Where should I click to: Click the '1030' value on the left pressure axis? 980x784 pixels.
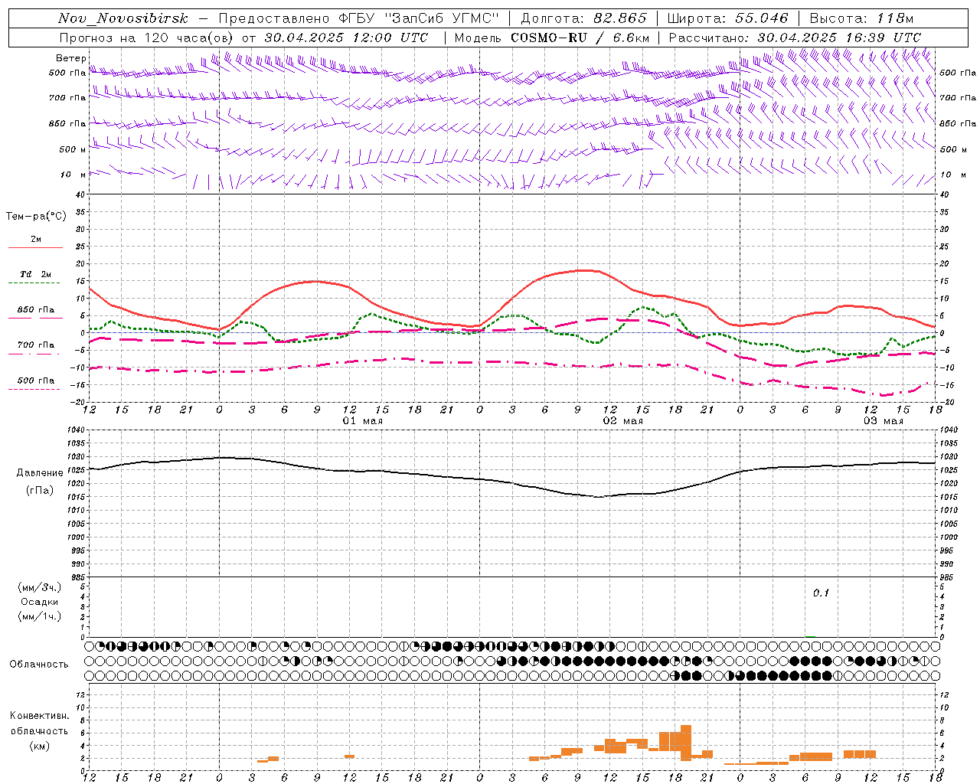[75, 457]
